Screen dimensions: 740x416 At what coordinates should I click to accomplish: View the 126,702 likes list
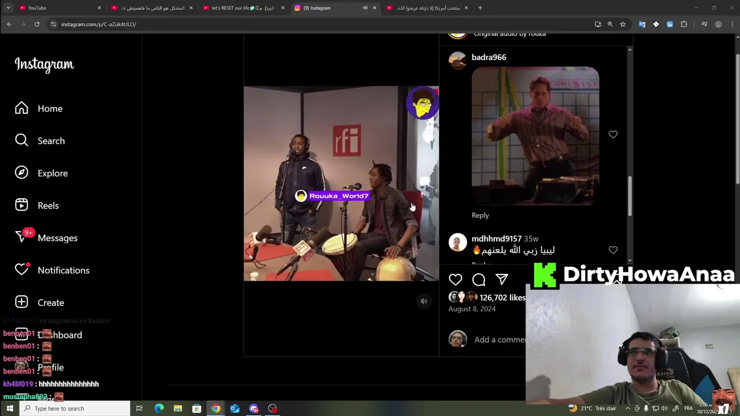tap(502, 298)
